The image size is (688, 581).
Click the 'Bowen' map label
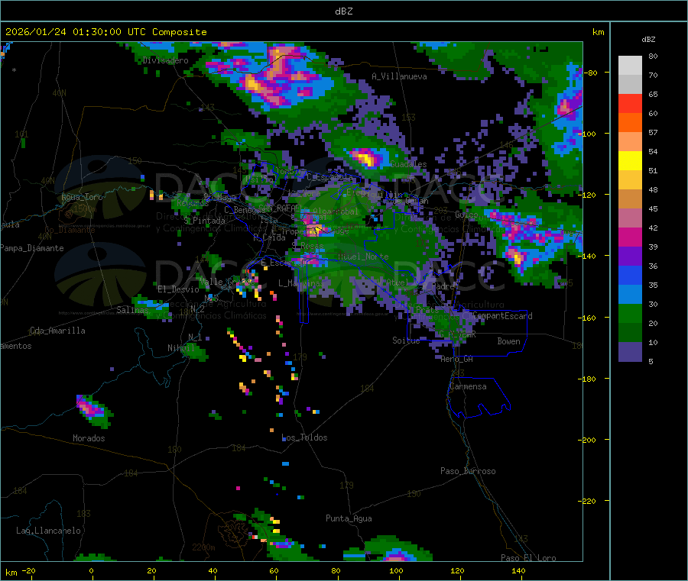508,341
